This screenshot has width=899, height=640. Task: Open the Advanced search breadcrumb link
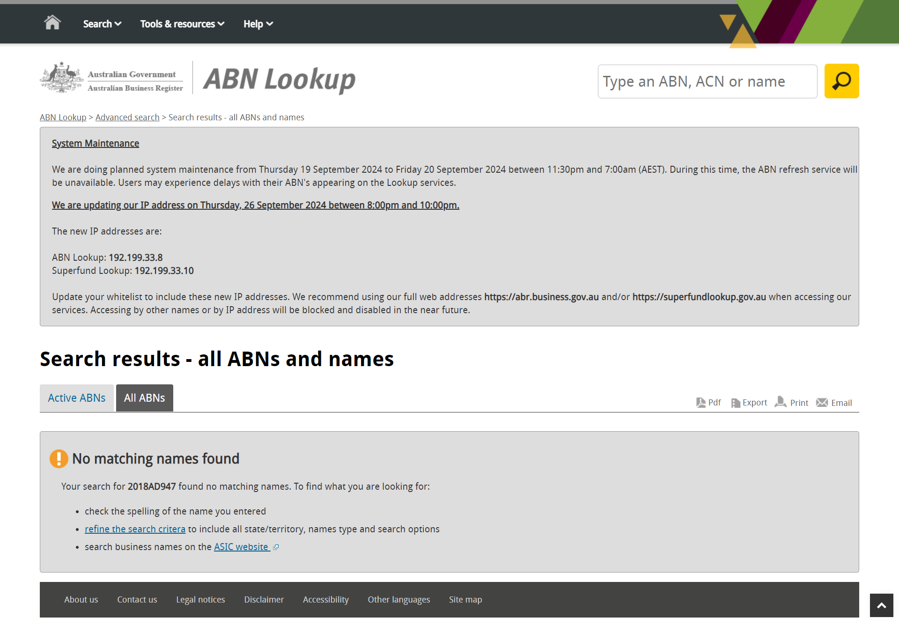[127, 117]
